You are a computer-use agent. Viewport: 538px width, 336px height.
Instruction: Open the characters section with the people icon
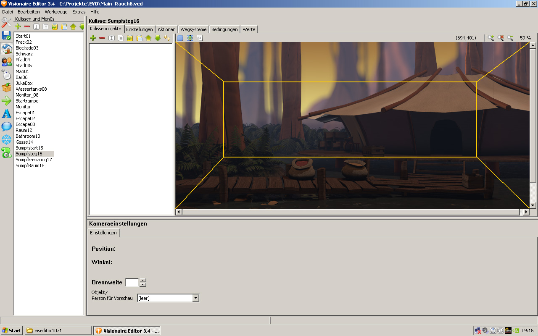click(6, 62)
